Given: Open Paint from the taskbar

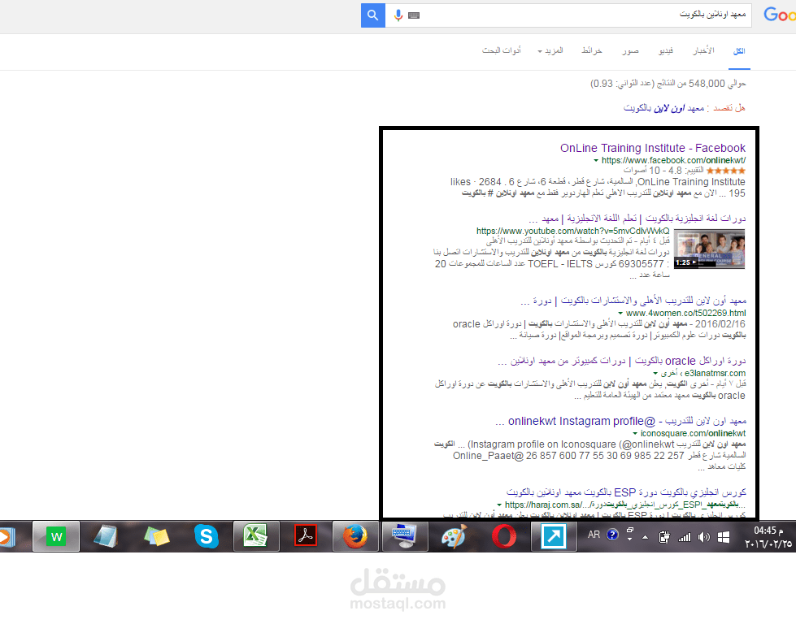Looking at the screenshot, I should 454,535.
